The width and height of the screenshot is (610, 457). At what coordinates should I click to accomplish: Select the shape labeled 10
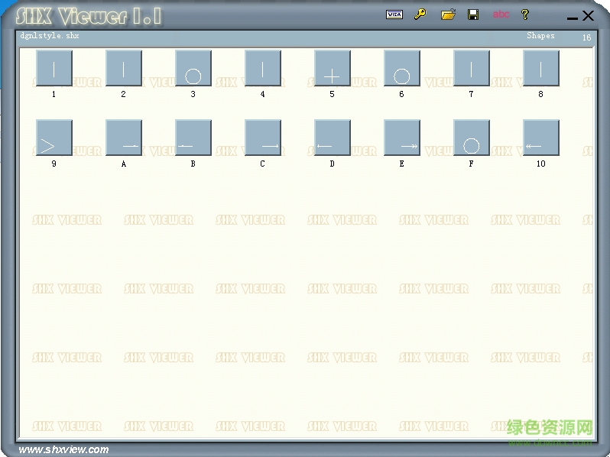tap(541, 138)
